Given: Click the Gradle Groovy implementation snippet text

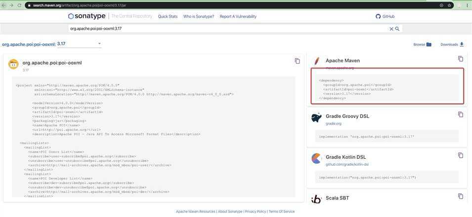Looking at the screenshot, I should (367, 137).
